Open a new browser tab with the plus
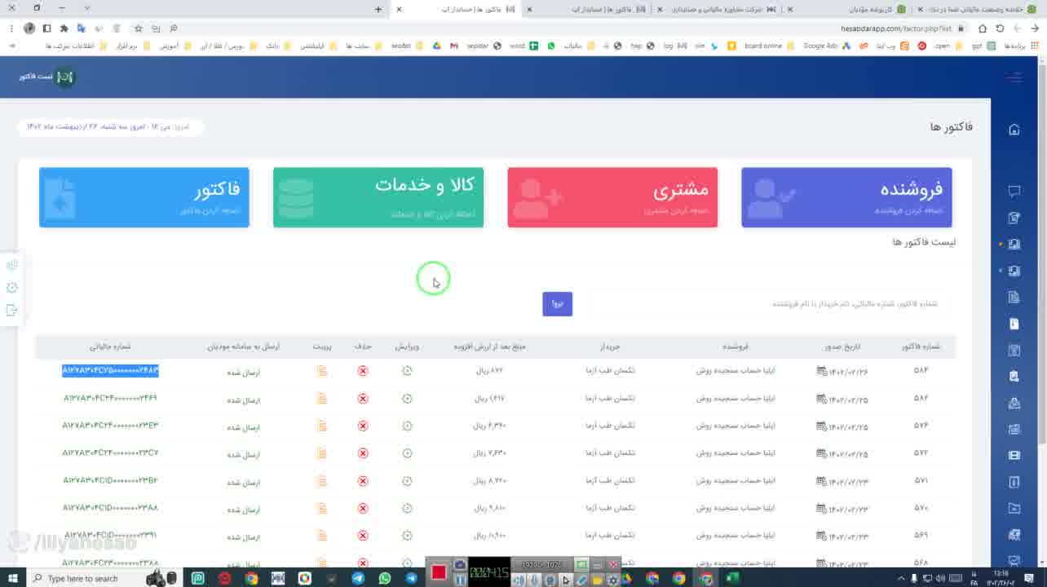This screenshot has height=587, width=1047. click(x=378, y=9)
